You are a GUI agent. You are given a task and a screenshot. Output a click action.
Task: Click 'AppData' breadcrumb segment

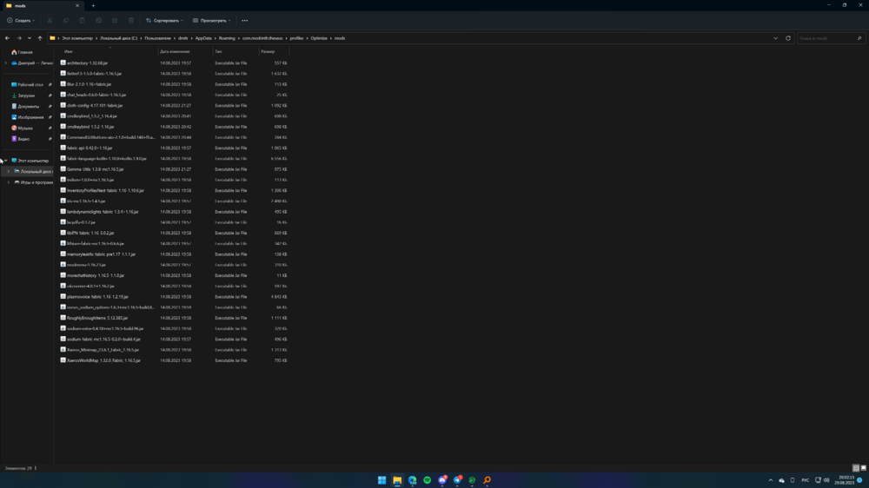pos(203,38)
